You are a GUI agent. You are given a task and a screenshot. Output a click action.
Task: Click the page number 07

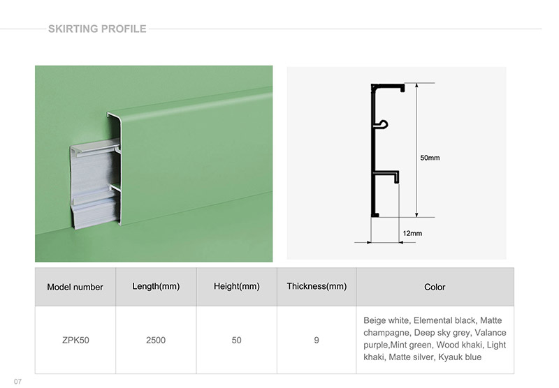18,380
